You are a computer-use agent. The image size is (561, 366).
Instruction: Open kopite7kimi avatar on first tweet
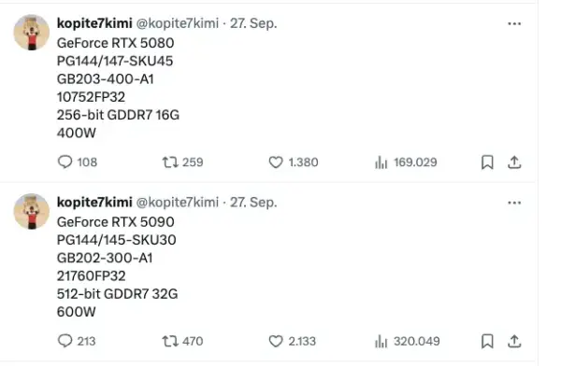point(32,32)
